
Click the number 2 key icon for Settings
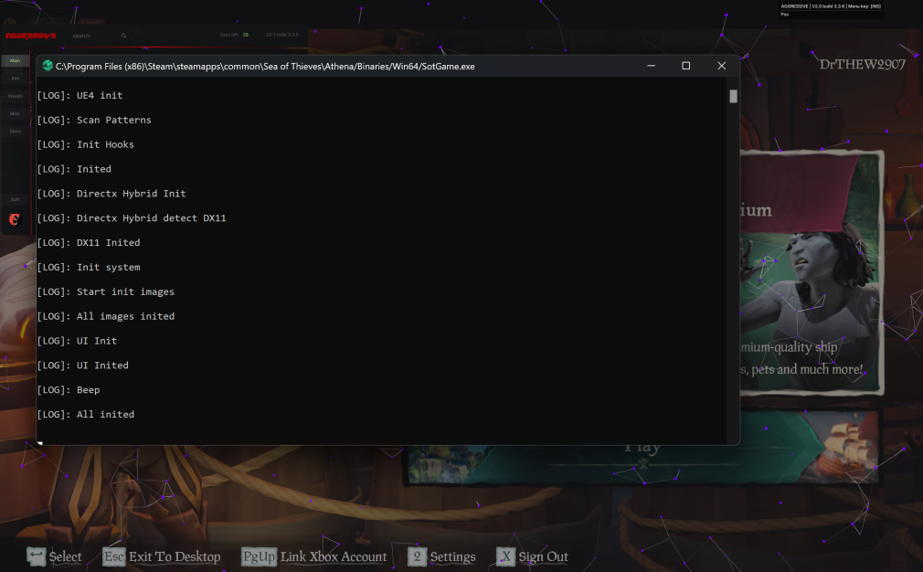418,556
